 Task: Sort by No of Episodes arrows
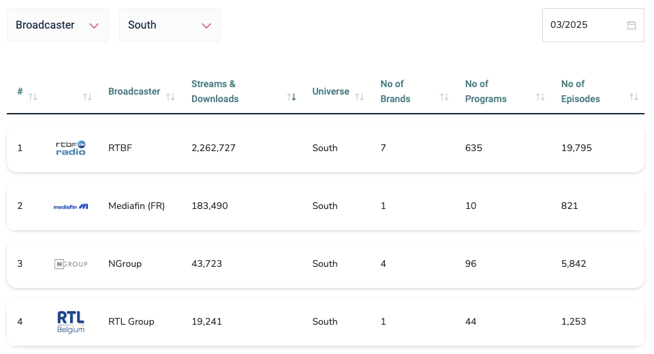coord(634,97)
